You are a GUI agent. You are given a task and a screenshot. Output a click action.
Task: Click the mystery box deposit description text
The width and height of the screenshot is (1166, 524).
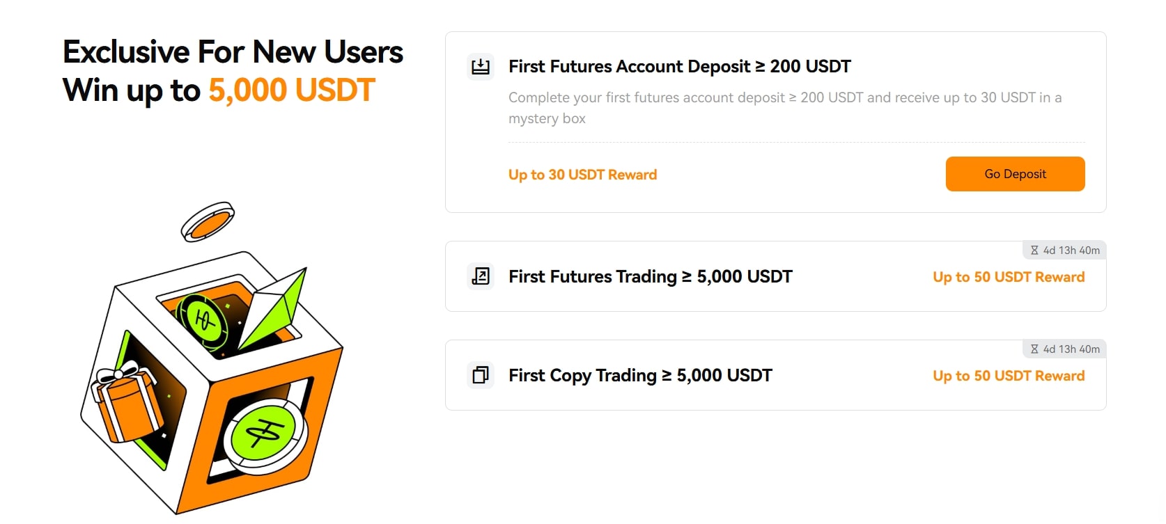coord(785,108)
